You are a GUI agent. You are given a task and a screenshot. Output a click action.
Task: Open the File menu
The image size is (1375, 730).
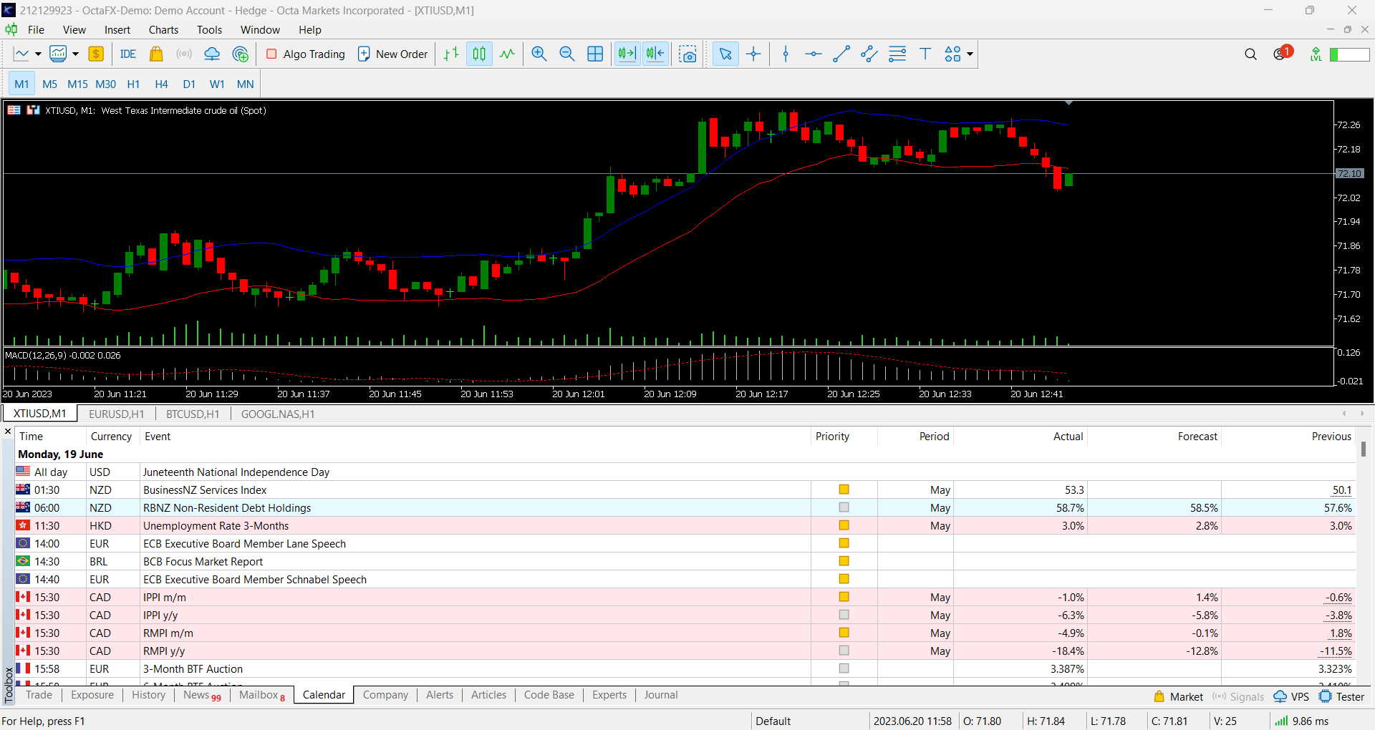pyautogui.click(x=36, y=29)
